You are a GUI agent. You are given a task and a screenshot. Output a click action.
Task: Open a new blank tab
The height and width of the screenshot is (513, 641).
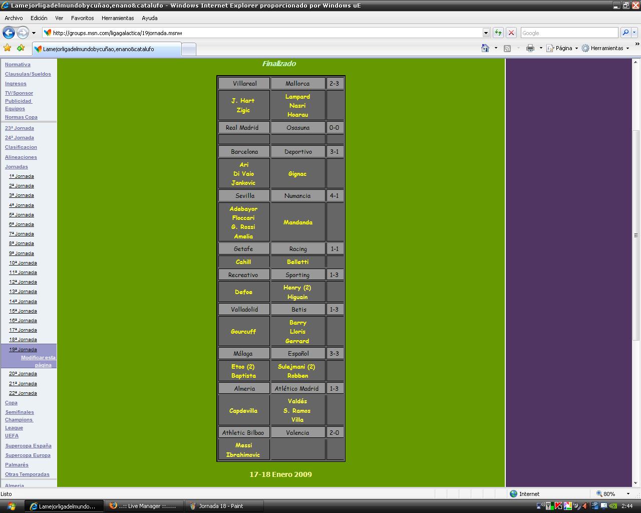click(188, 49)
